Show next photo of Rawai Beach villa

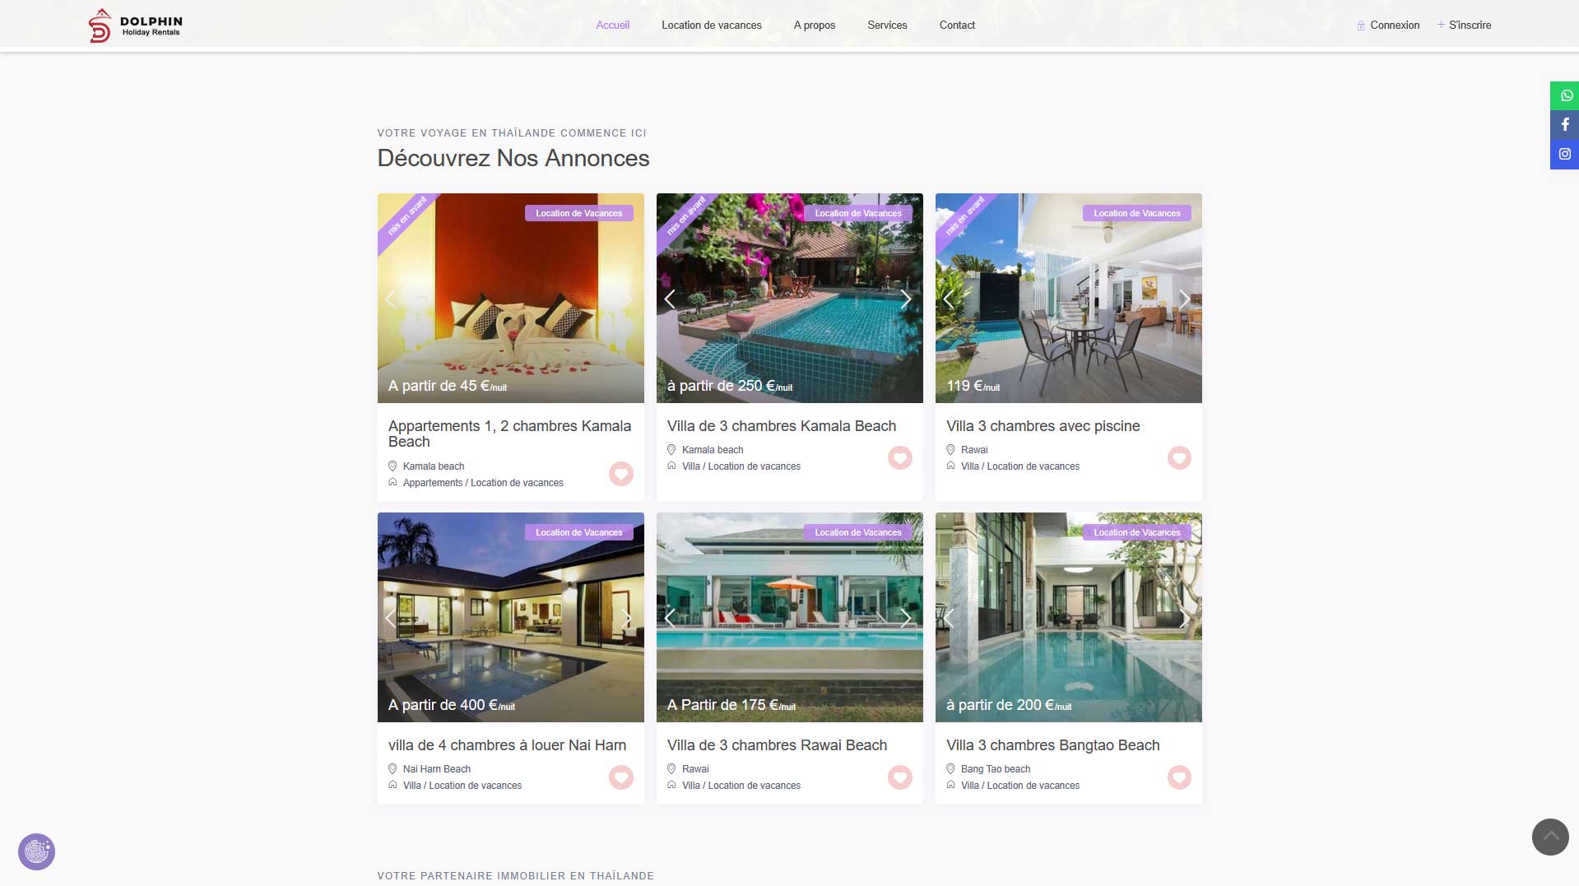[x=906, y=618]
